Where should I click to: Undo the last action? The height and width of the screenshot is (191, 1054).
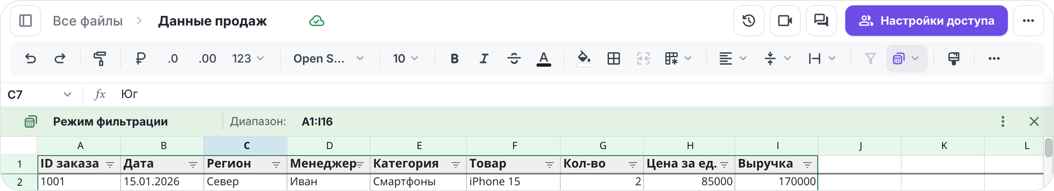tap(30, 58)
